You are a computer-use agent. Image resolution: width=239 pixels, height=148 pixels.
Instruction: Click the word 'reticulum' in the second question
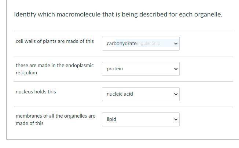click(26, 73)
